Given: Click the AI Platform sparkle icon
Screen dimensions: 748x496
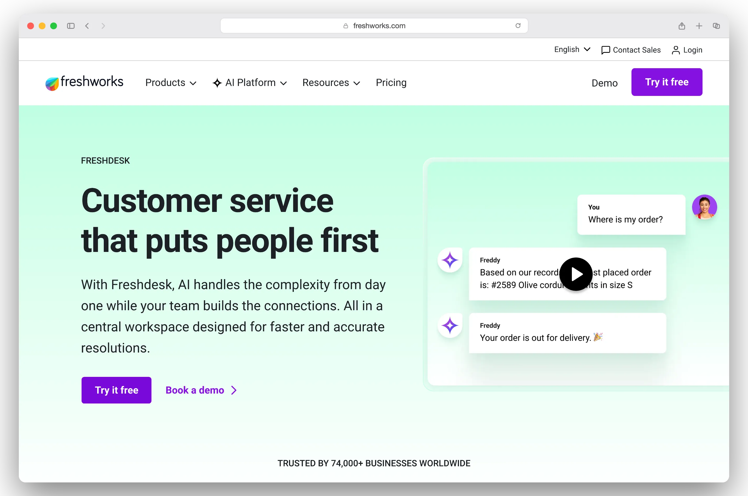Looking at the screenshot, I should [217, 83].
